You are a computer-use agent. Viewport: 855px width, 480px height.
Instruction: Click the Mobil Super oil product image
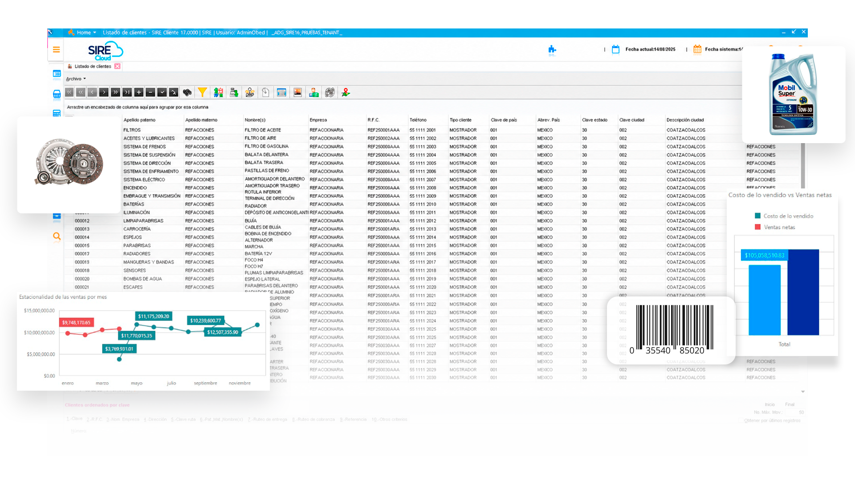[794, 94]
